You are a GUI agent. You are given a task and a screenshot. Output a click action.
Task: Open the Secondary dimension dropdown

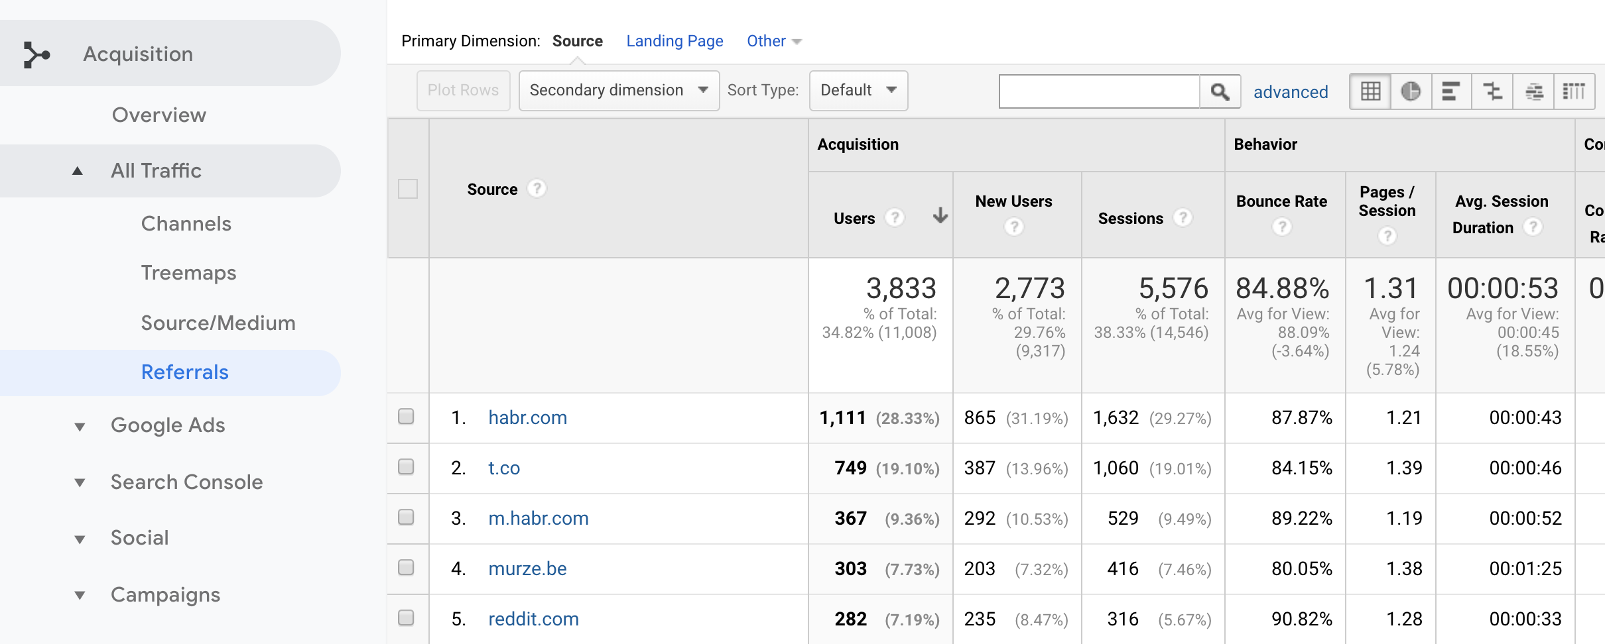tap(619, 91)
